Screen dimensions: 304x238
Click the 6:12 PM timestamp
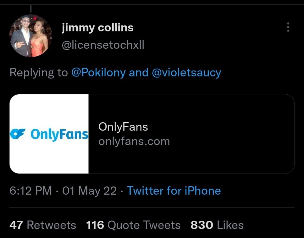(31, 191)
